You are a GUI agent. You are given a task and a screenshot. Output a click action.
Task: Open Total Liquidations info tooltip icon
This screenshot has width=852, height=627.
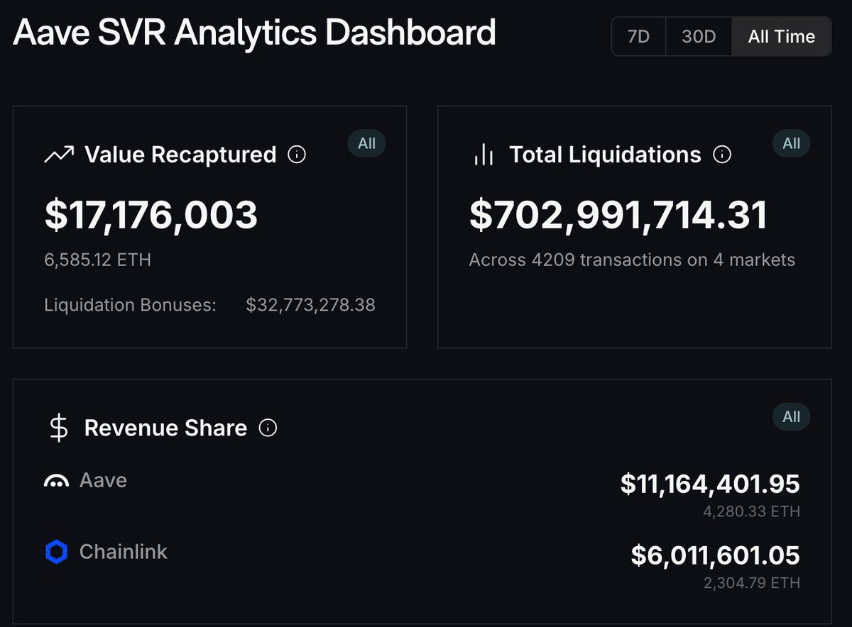click(722, 154)
